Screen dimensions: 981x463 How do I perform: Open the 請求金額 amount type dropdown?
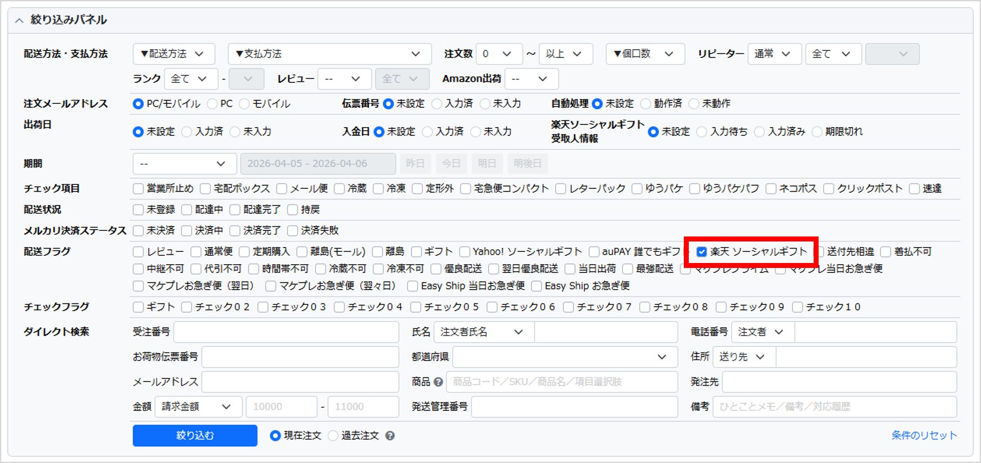click(198, 407)
